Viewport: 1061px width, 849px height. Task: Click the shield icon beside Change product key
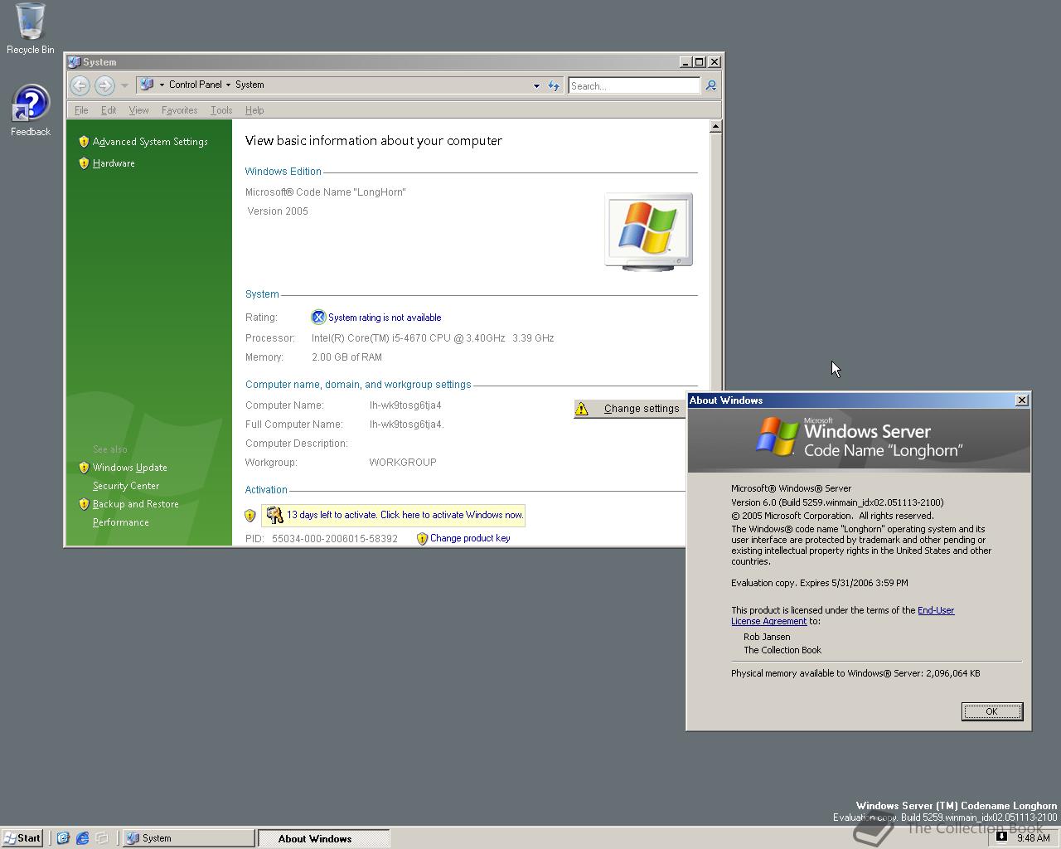coord(422,539)
